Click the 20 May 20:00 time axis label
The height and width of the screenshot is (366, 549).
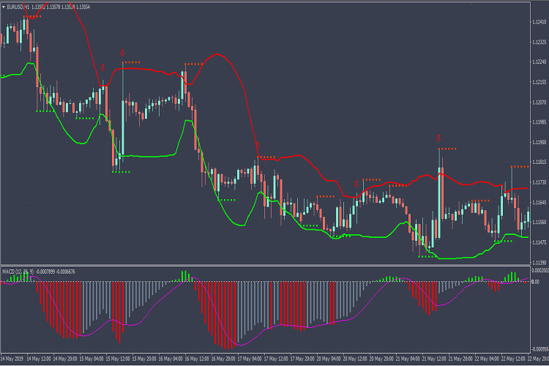[381, 359]
